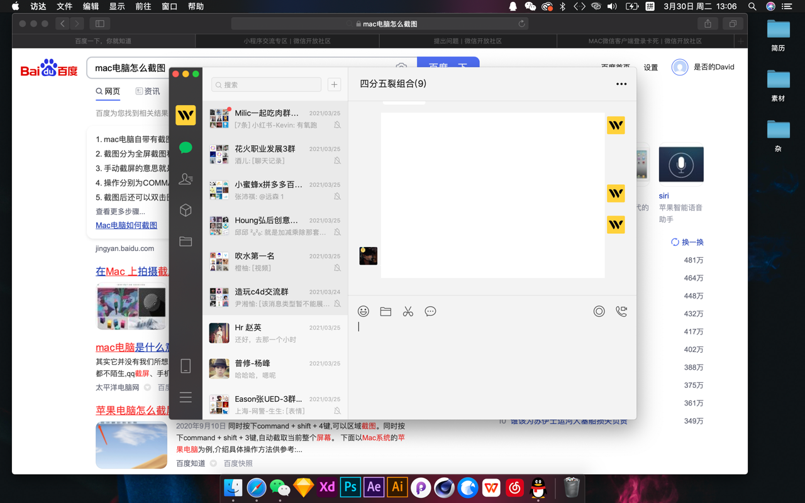This screenshot has width=805, height=503.
Task: Select the Baidu 资讯 results tab
Action: coord(148,91)
